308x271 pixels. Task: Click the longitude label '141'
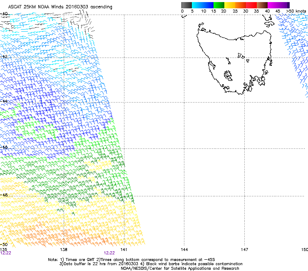click(124, 250)
